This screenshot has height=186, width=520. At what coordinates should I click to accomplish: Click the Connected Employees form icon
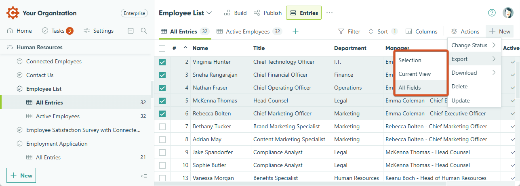click(x=19, y=61)
